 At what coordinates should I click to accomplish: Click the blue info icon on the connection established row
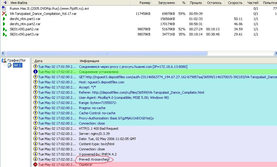(35, 72)
